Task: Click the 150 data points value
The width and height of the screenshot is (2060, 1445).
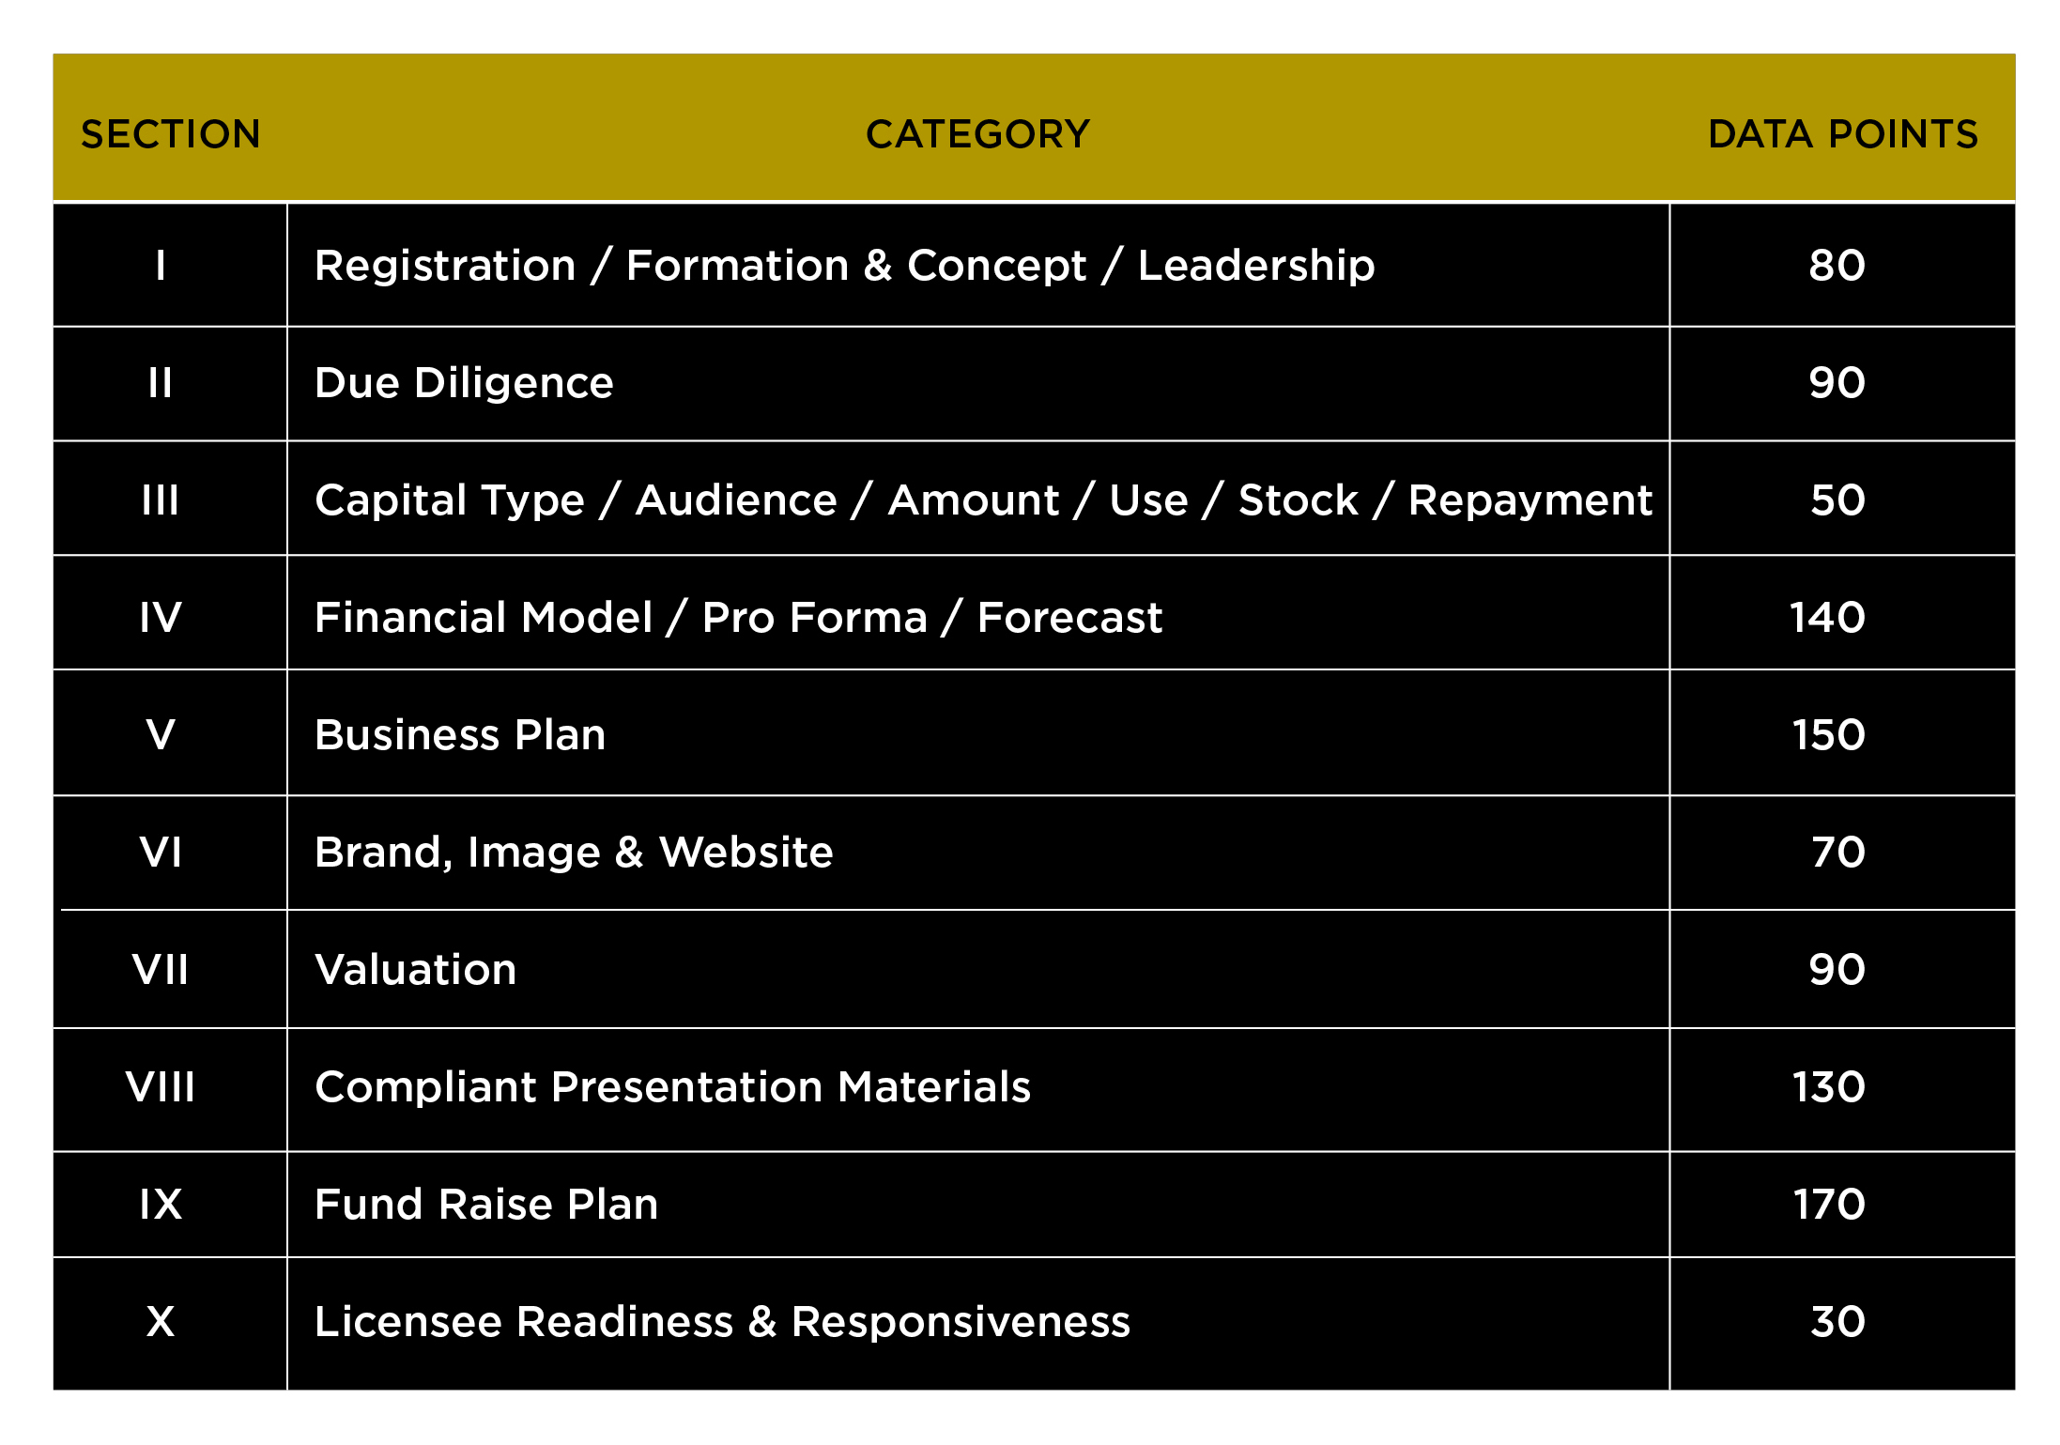Action: click(1829, 735)
